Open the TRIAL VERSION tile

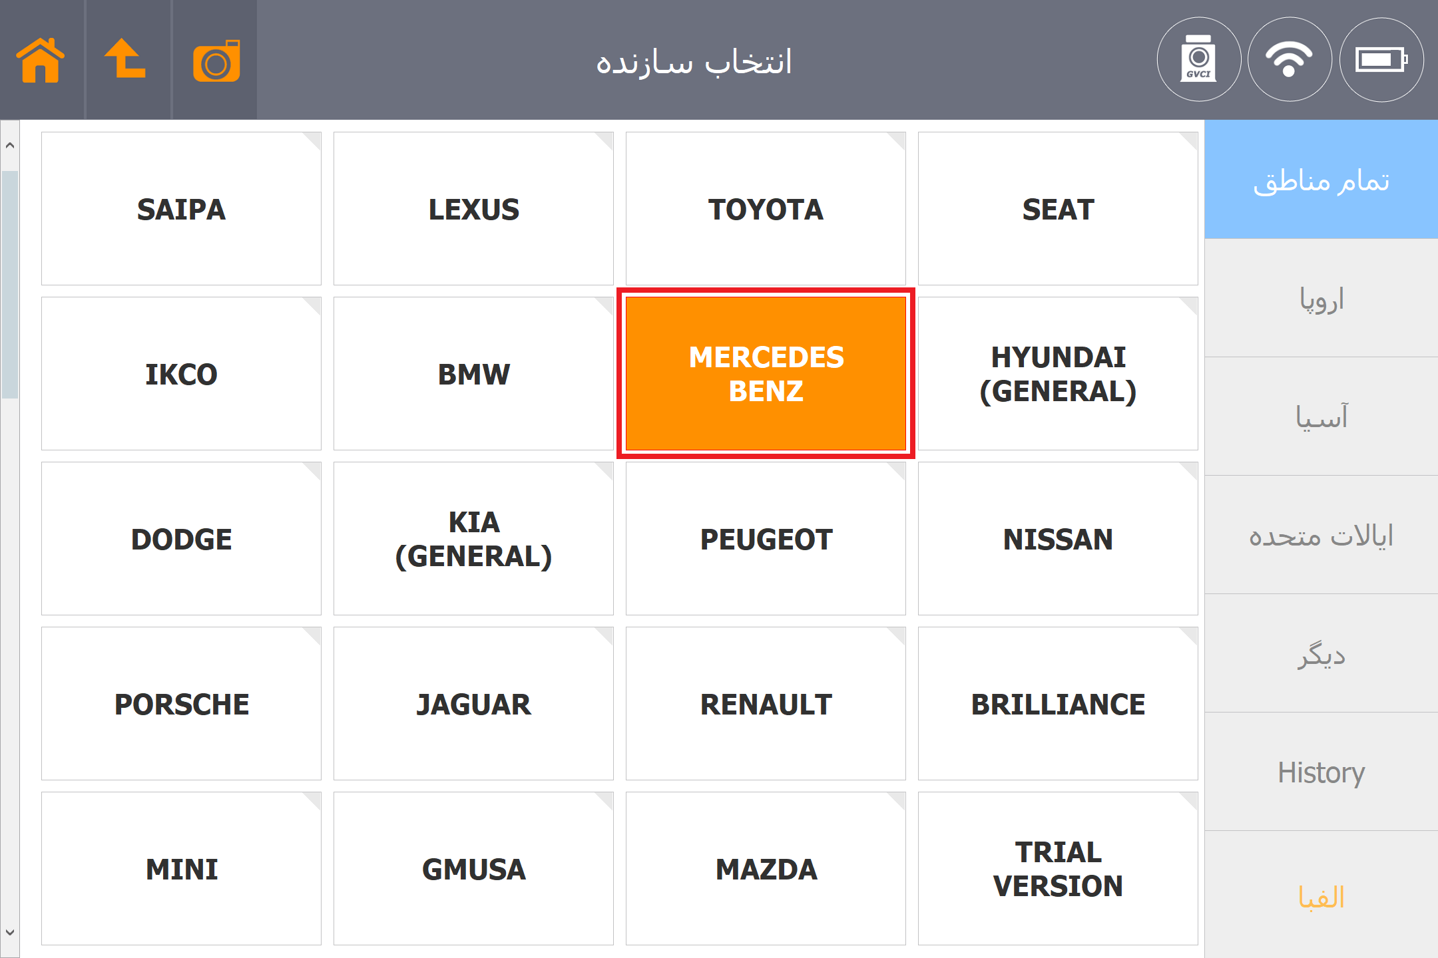(x=1058, y=869)
